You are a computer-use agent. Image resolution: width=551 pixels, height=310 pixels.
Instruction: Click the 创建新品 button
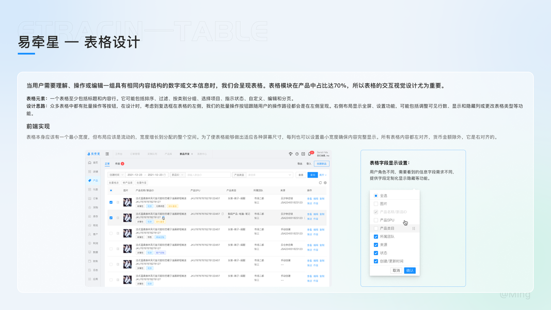point(322,164)
